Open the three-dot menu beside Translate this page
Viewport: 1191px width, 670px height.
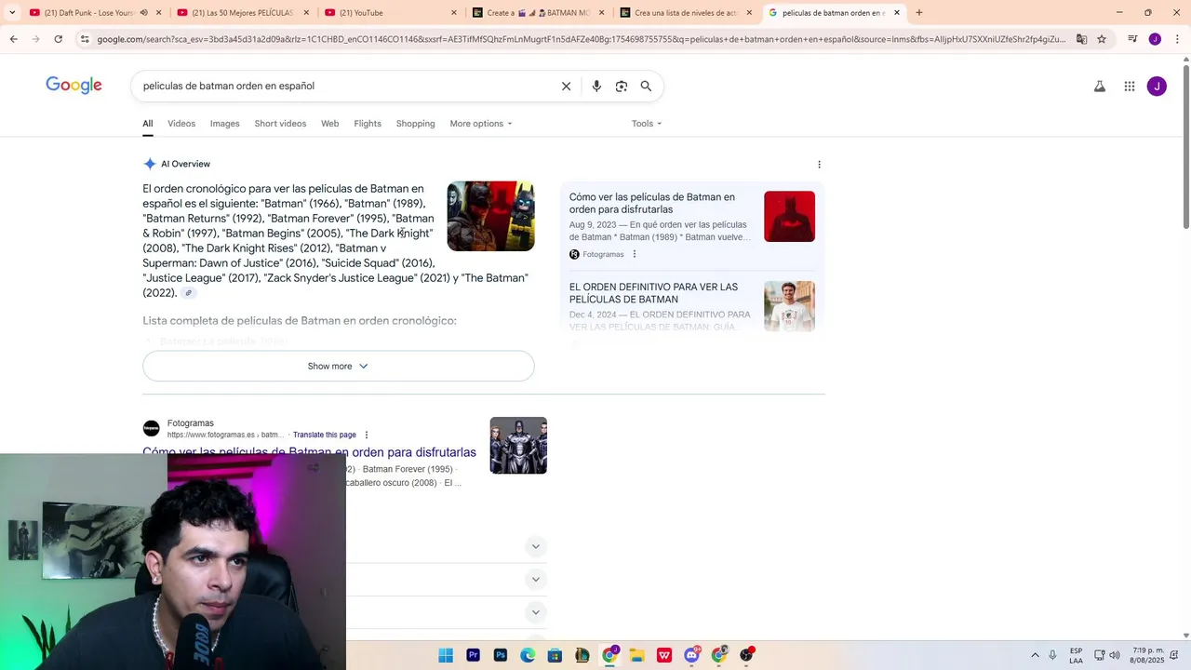click(x=367, y=435)
